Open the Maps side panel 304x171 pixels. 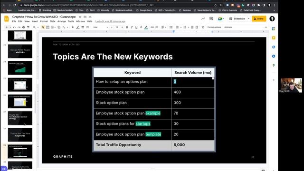pyautogui.click(x=274, y=66)
